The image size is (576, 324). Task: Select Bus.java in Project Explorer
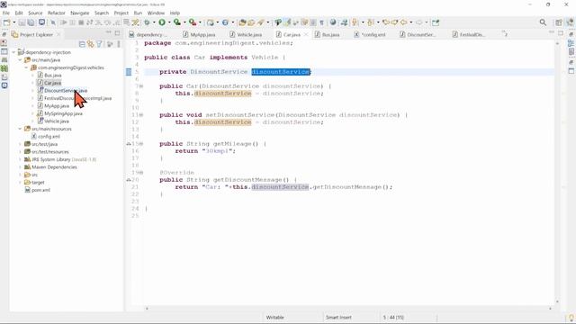(x=52, y=76)
